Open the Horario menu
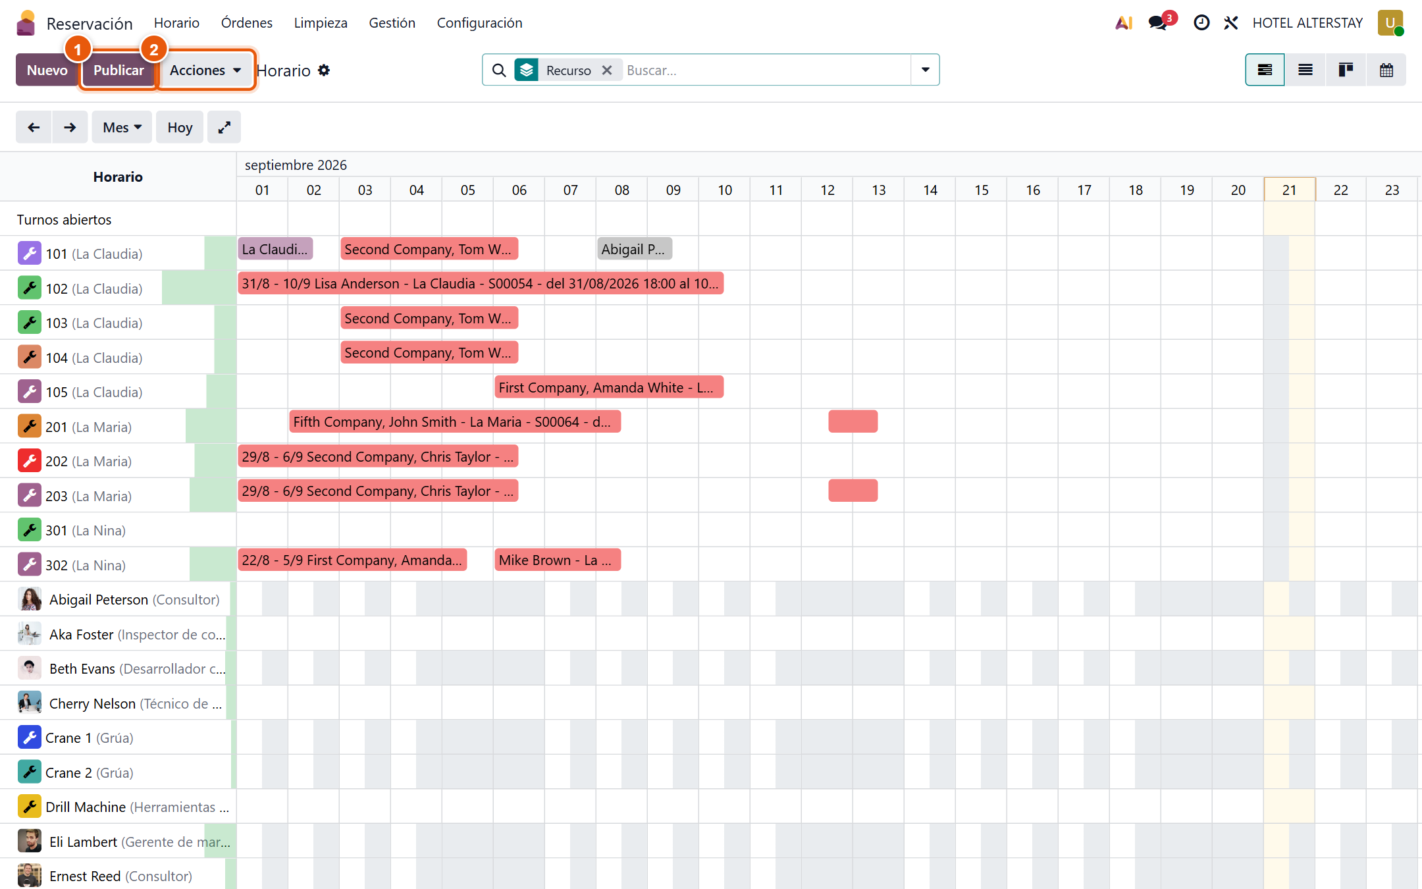The width and height of the screenshot is (1422, 889). point(176,23)
